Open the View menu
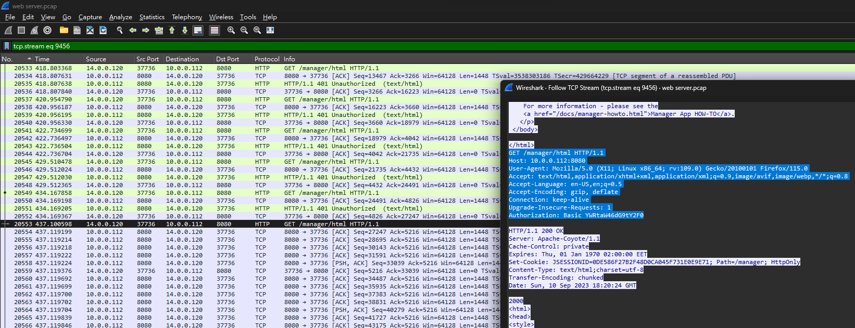The width and height of the screenshot is (855, 328). point(48,17)
